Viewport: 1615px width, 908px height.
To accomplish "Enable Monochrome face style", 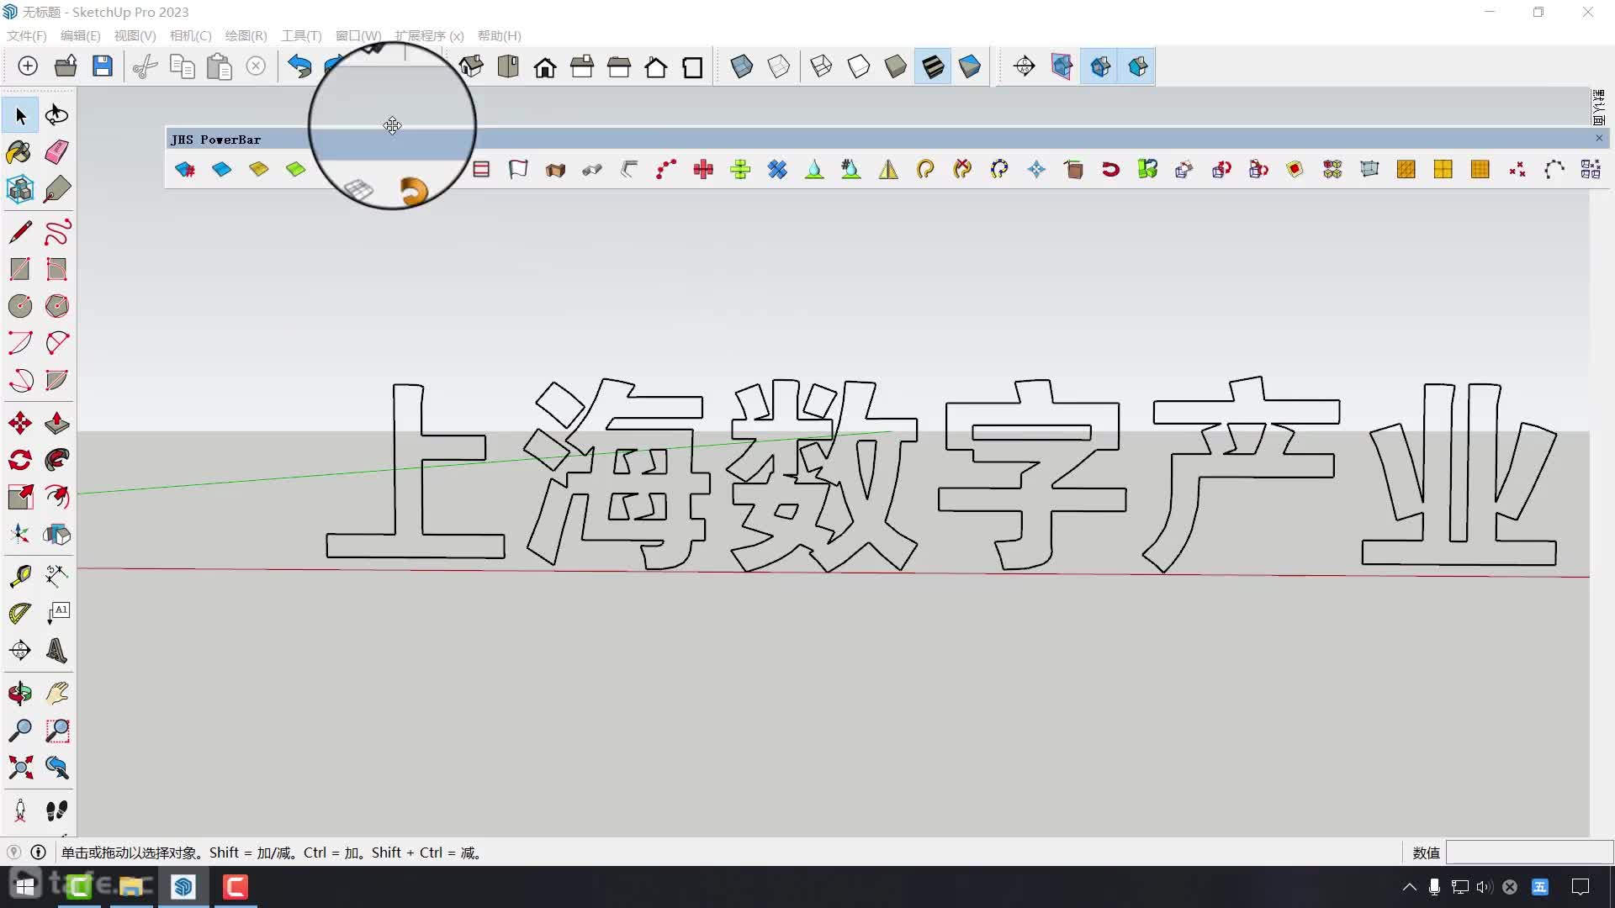I will pyautogui.click(x=969, y=66).
